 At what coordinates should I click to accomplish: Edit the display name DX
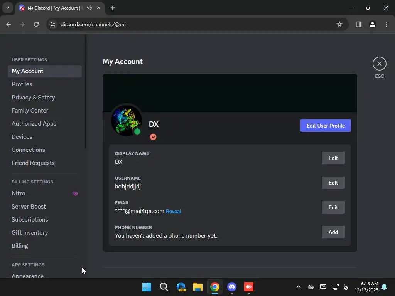coord(333,158)
